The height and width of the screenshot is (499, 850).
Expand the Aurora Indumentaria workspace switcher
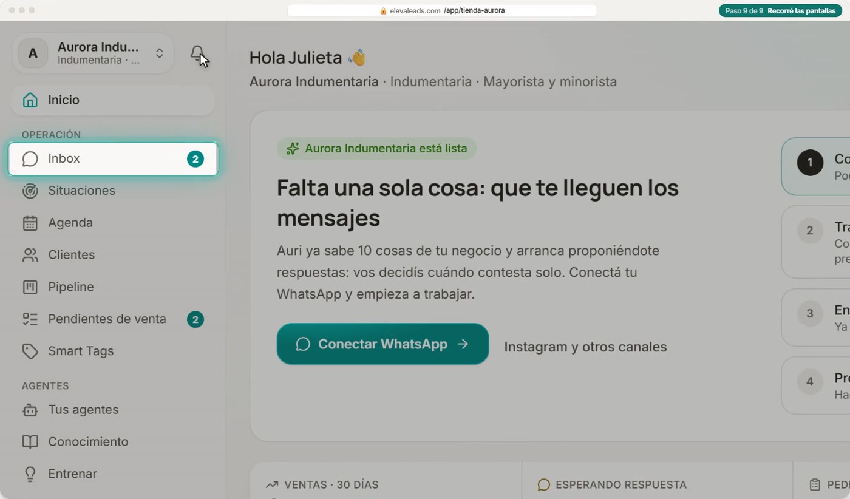(93, 53)
